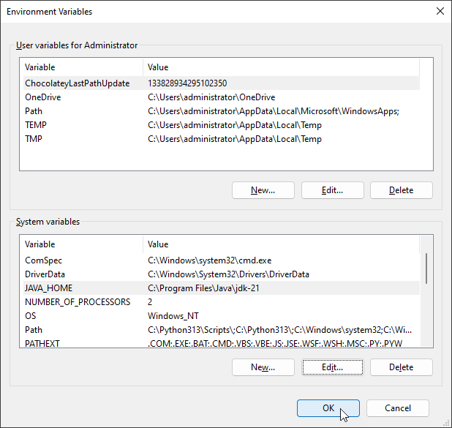452x428 pixels.
Task: Click Edit button under User variables
Action: click(x=332, y=190)
